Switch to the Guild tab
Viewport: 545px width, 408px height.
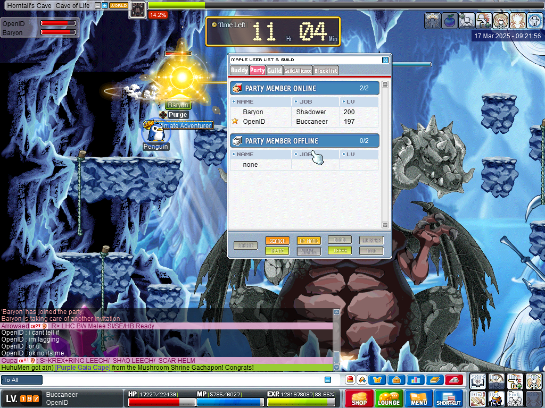275,71
